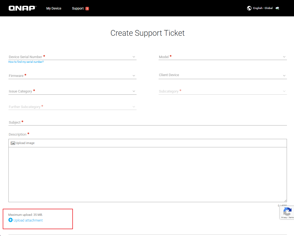Click the Upload attachment link
The image size is (294, 236).
coord(28,220)
